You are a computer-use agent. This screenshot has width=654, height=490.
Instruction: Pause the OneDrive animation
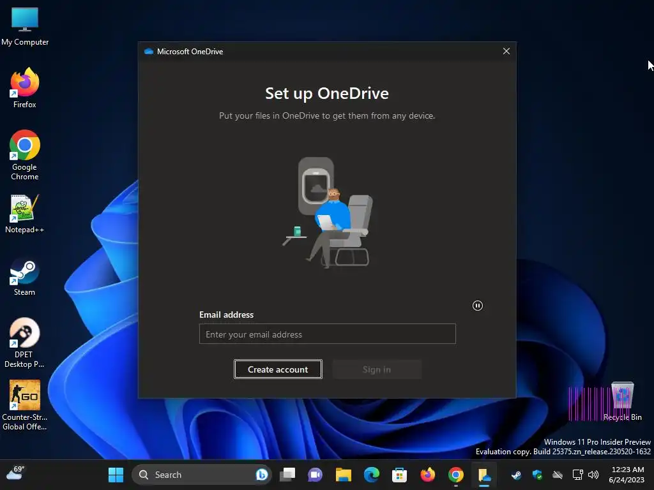478,306
